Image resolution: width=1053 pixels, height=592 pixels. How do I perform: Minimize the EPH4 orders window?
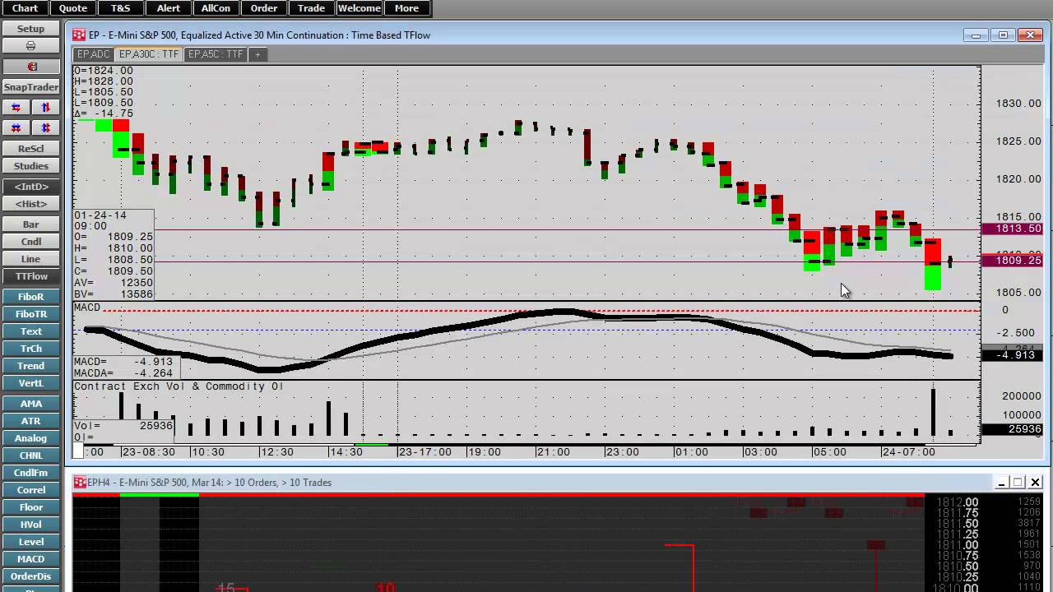tap(1002, 483)
